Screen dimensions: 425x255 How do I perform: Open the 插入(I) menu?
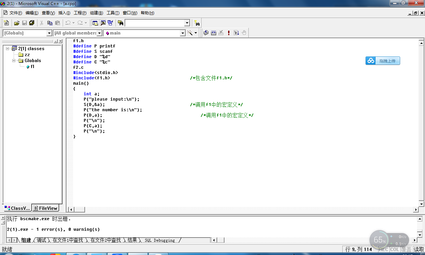point(64,13)
